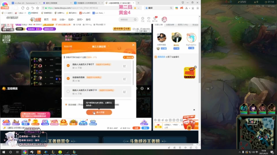Click the blue backpack button

(145, 128)
